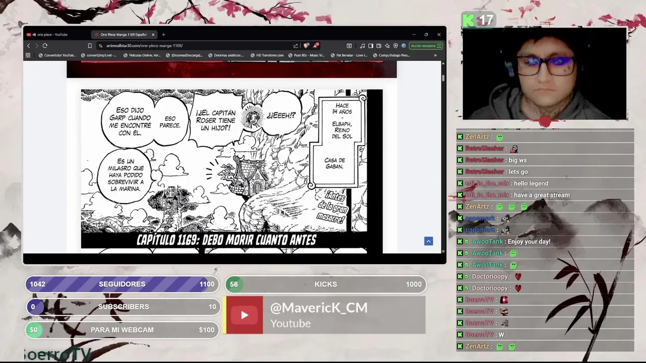Click the 'CAPÍTULO 1169' chapter title text
Viewport: 646px width, 363px height.
pyautogui.click(x=226, y=240)
